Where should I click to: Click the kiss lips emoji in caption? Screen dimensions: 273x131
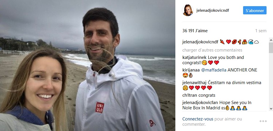pos(234,42)
